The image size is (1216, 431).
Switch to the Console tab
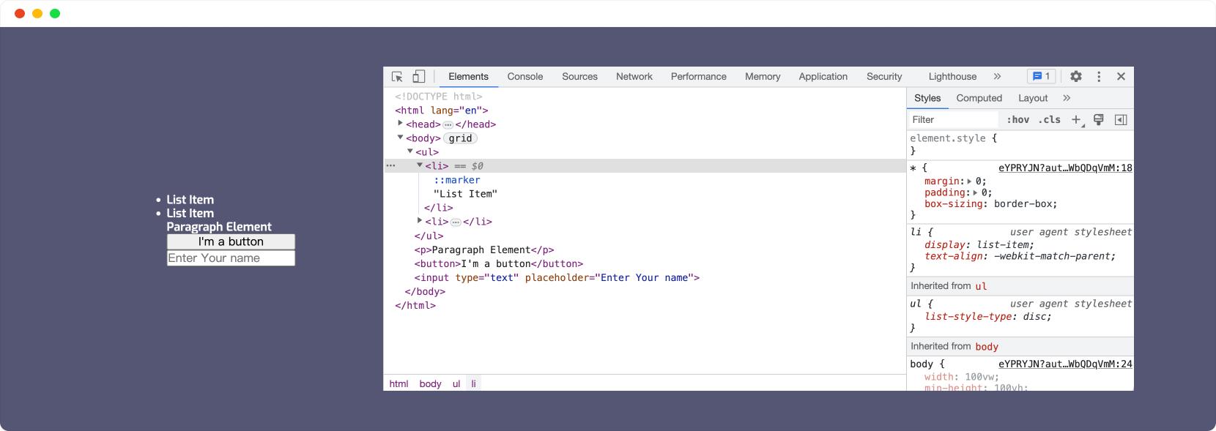point(525,77)
